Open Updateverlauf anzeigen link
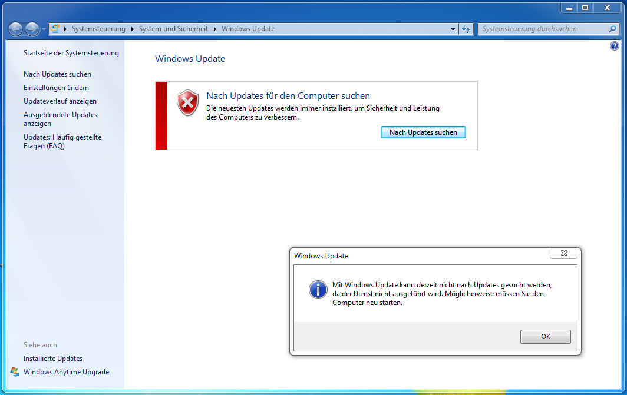The image size is (627, 395). (60, 101)
